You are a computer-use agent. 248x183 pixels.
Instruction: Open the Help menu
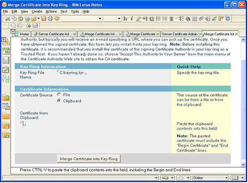(x=86, y=12)
